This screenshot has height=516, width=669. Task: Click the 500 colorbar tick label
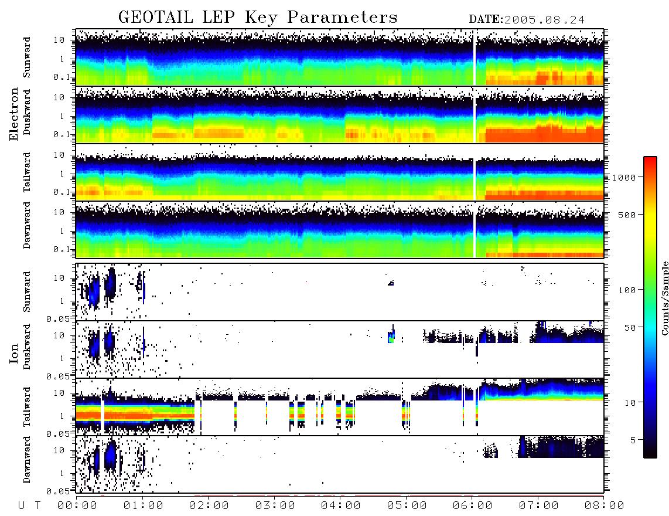click(x=627, y=215)
